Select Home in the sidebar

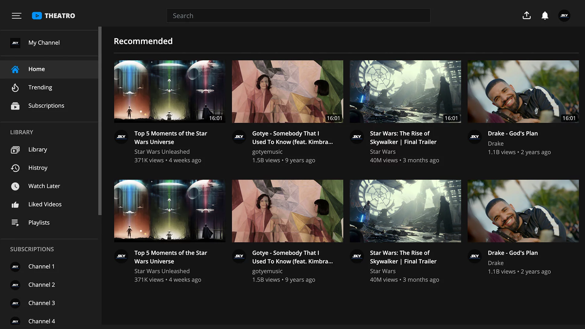pos(49,69)
